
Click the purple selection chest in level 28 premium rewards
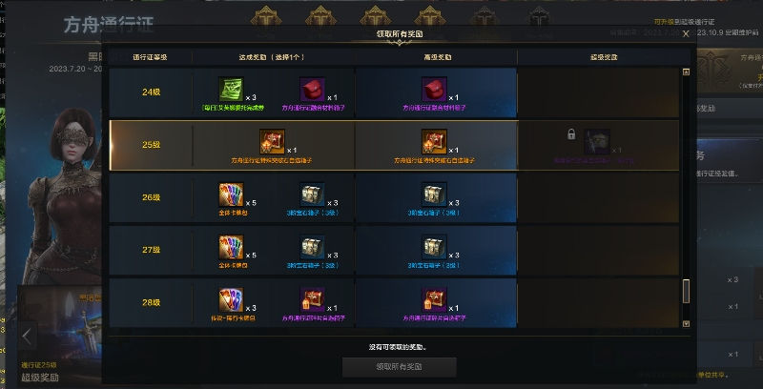click(x=434, y=300)
